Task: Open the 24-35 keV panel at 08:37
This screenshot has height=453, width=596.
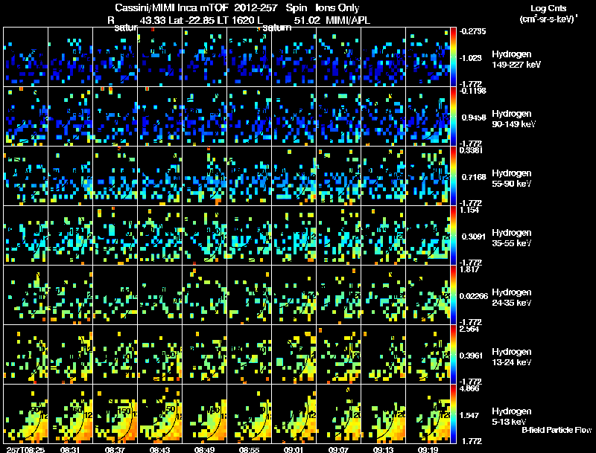Action: [x=115, y=295]
